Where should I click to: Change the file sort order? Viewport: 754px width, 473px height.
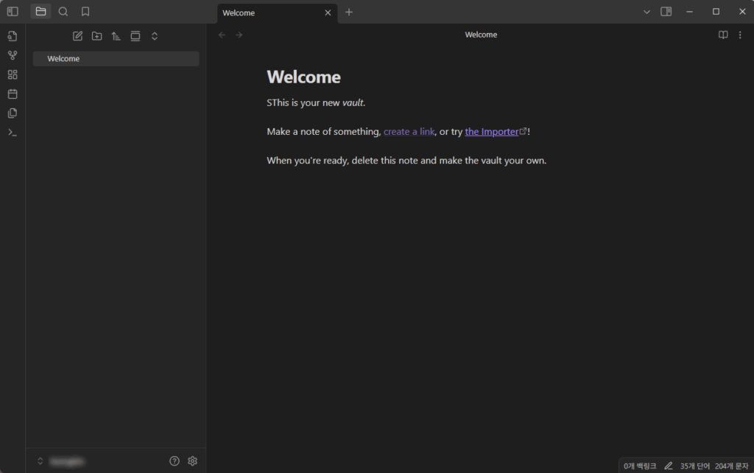116,36
